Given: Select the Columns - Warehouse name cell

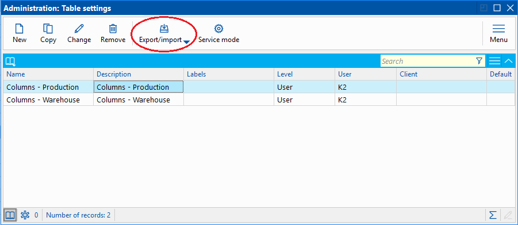Looking at the screenshot, I should [48, 100].
